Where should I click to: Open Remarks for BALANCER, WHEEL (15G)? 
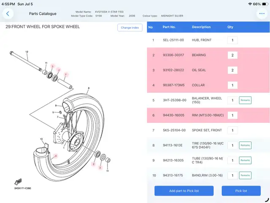point(245,100)
